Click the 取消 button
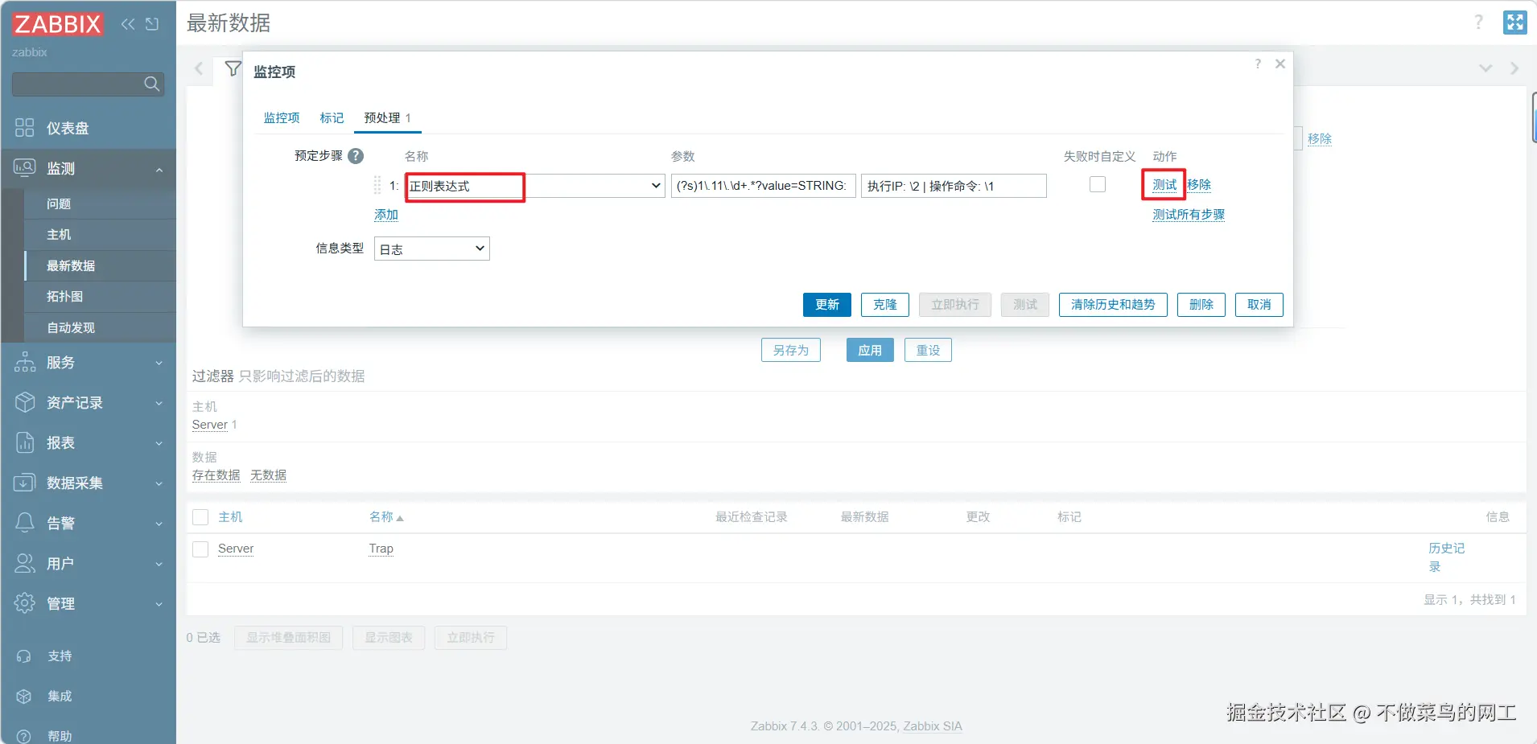The height and width of the screenshot is (744, 1537). click(x=1259, y=305)
